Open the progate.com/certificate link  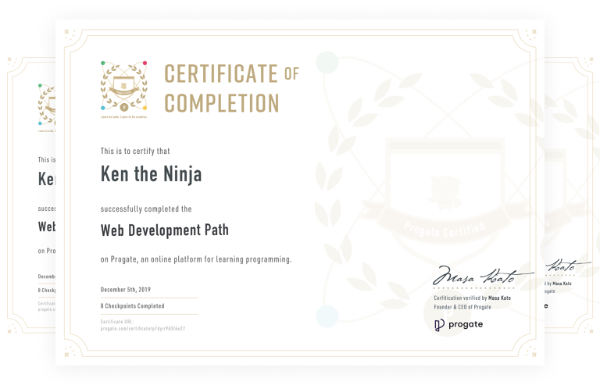tap(143, 329)
